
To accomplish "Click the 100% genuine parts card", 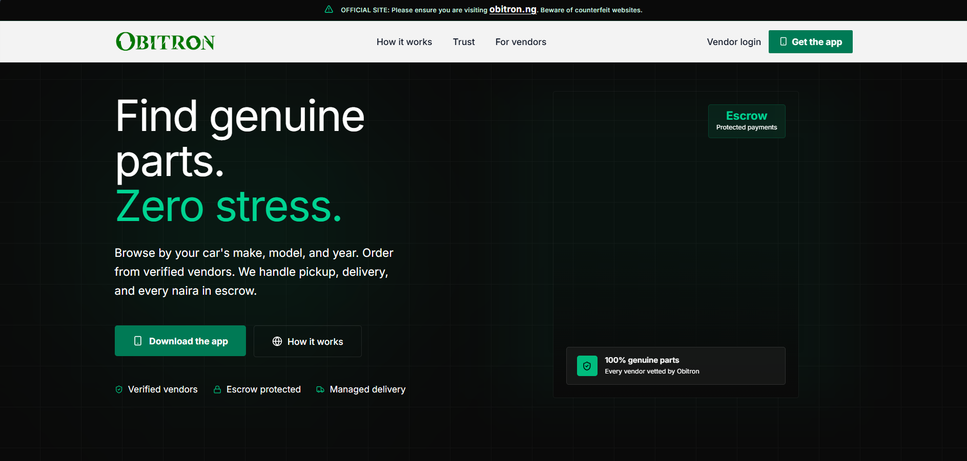I will [x=676, y=366].
